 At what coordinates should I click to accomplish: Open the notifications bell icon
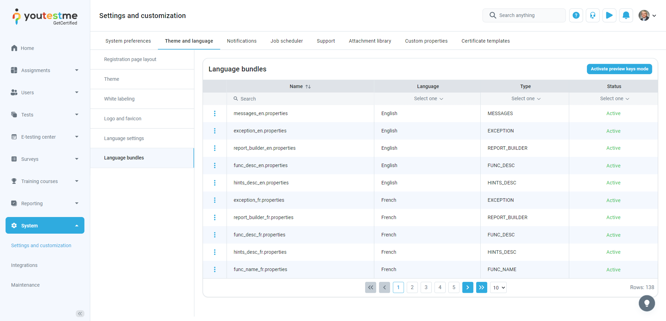pos(626,15)
